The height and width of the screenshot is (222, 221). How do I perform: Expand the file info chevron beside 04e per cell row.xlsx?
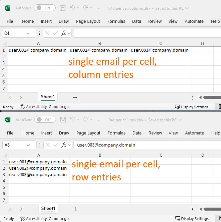pyautogui.click(x=180, y=120)
